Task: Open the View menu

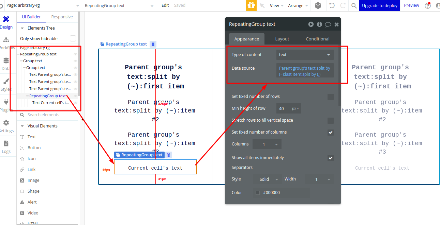Action: (277, 5)
